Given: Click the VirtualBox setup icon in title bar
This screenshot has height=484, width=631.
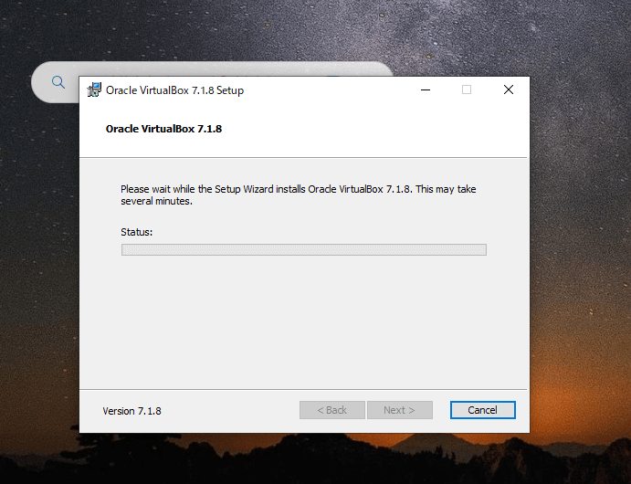Looking at the screenshot, I should coord(94,89).
